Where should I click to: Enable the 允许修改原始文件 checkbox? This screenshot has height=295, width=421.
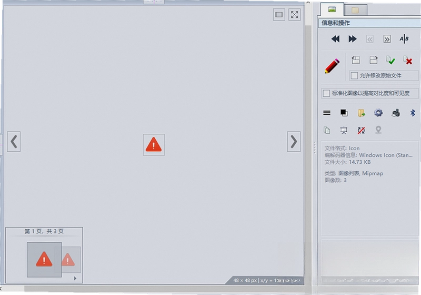[x=354, y=75]
